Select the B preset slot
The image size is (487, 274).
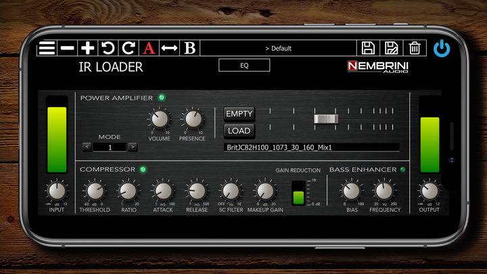pos(190,48)
